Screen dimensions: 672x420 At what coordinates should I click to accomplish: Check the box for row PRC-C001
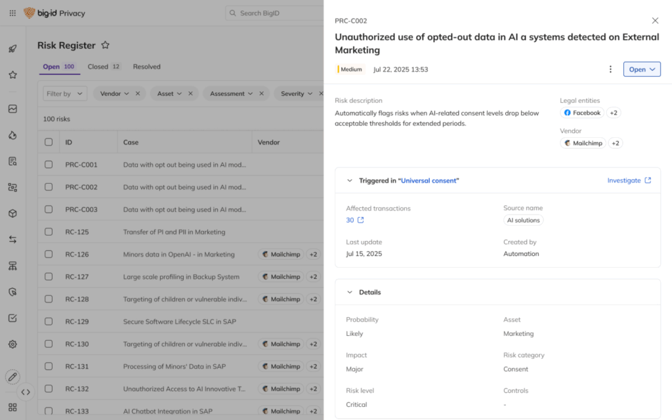point(49,165)
